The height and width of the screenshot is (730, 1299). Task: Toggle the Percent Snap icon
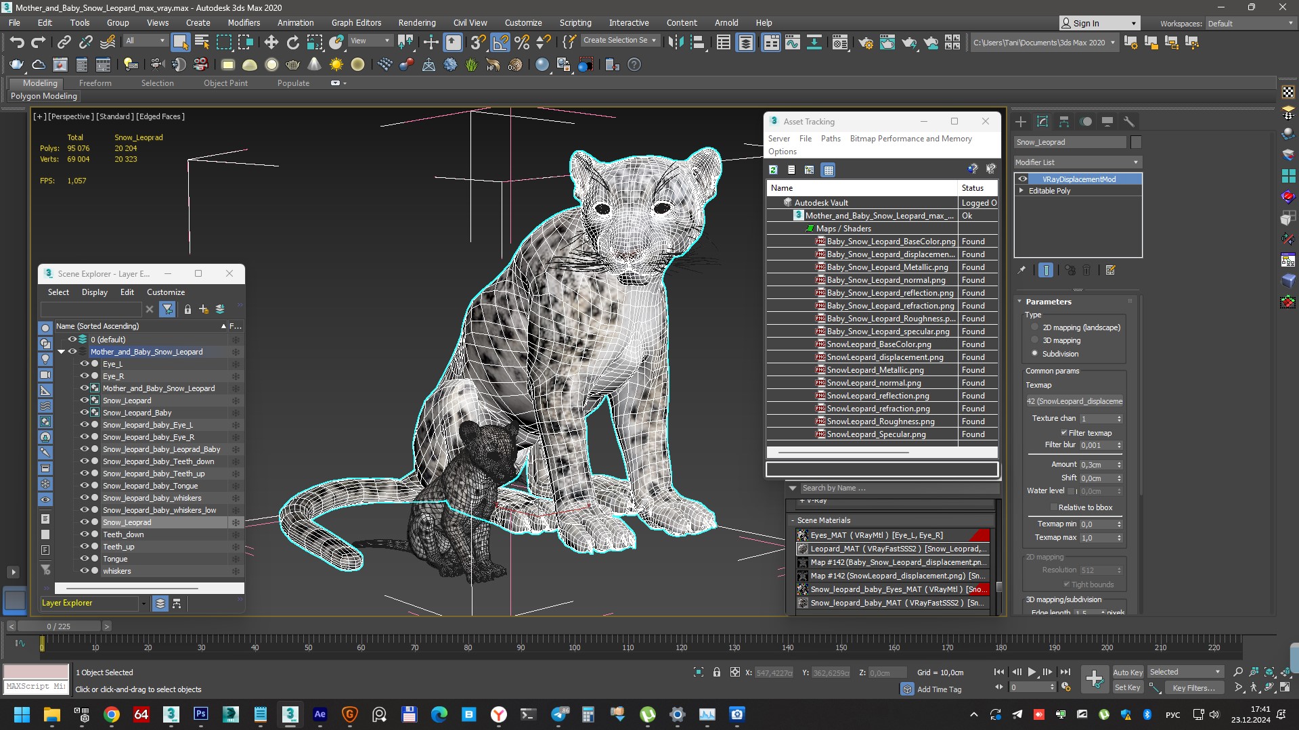[x=521, y=43]
